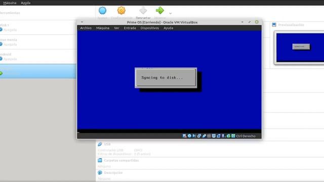
Task: Open Máquina menu in the Manager window
Action: click(10, 3)
